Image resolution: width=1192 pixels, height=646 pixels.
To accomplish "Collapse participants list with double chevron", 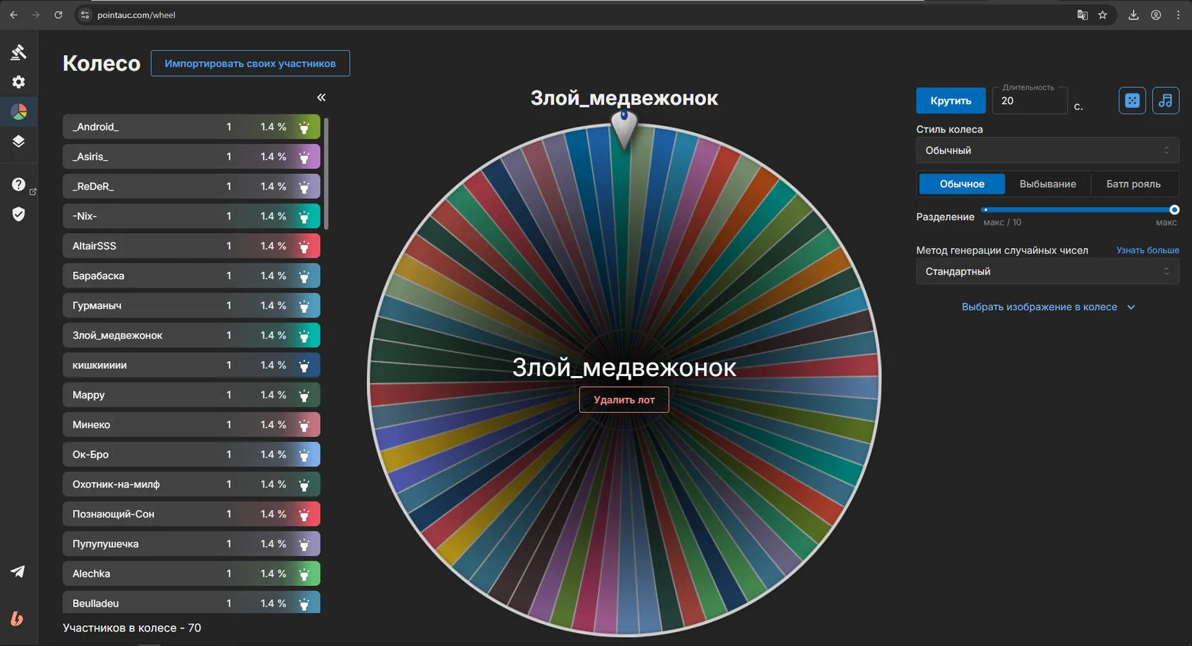I will coord(321,98).
